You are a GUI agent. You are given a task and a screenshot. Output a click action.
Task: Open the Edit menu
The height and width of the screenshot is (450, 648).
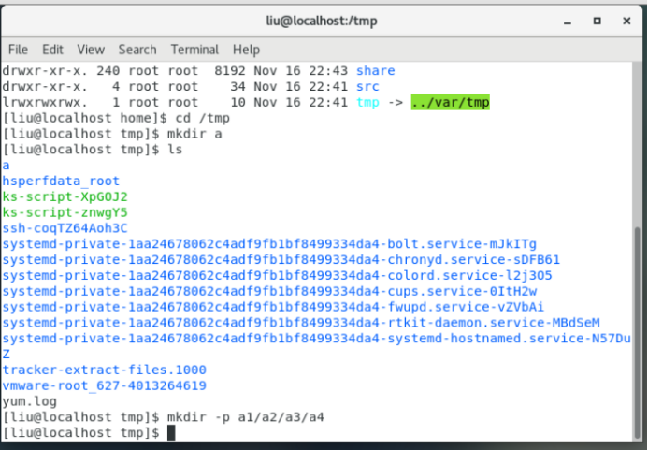(52, 50)
